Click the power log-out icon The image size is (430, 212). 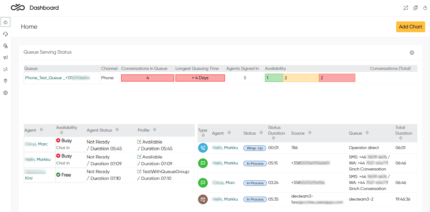tap(425, 8)
